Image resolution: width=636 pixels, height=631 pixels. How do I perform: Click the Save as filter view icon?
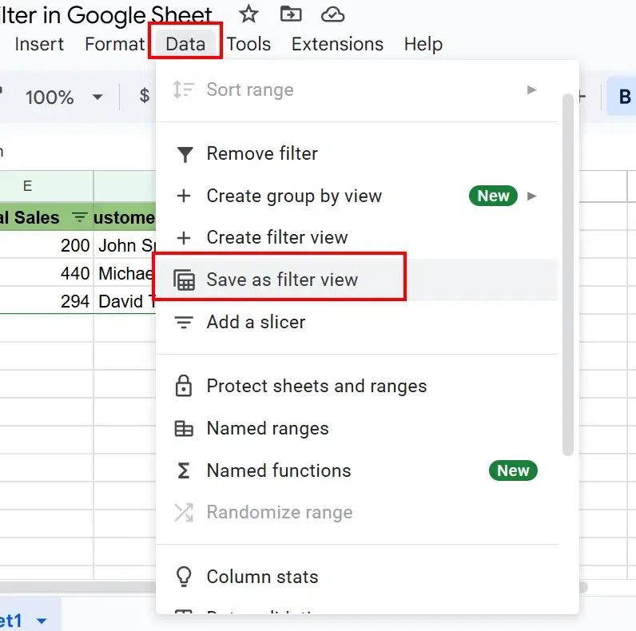pos(185,280)
